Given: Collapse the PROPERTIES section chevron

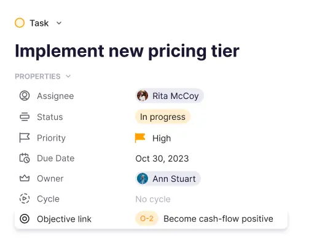Looking at the screenshot, I should [68, 76].
